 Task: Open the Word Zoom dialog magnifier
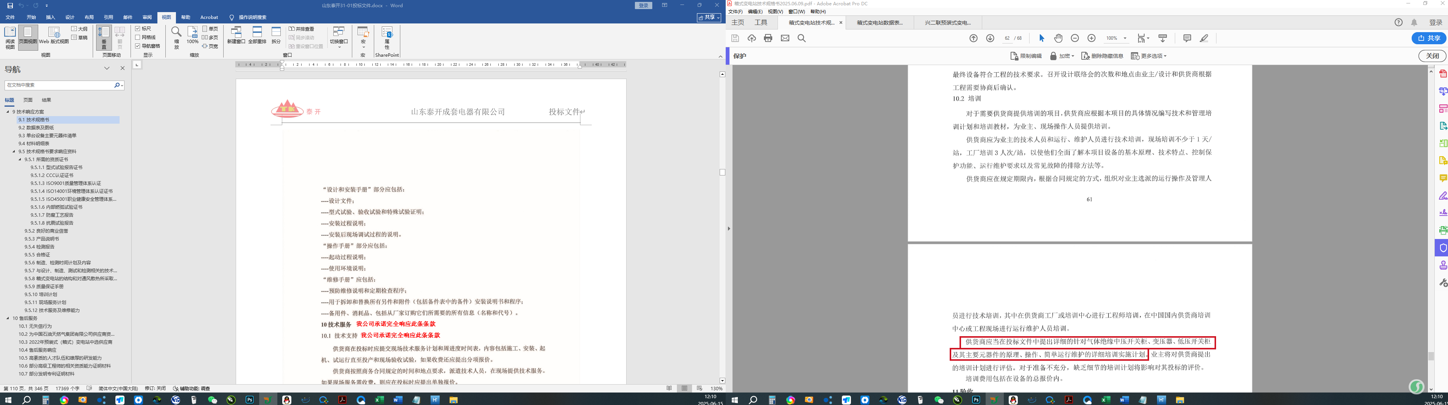pos(176,37)
